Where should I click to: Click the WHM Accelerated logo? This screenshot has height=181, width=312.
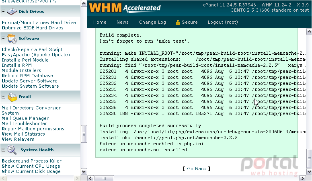(125, 8)
